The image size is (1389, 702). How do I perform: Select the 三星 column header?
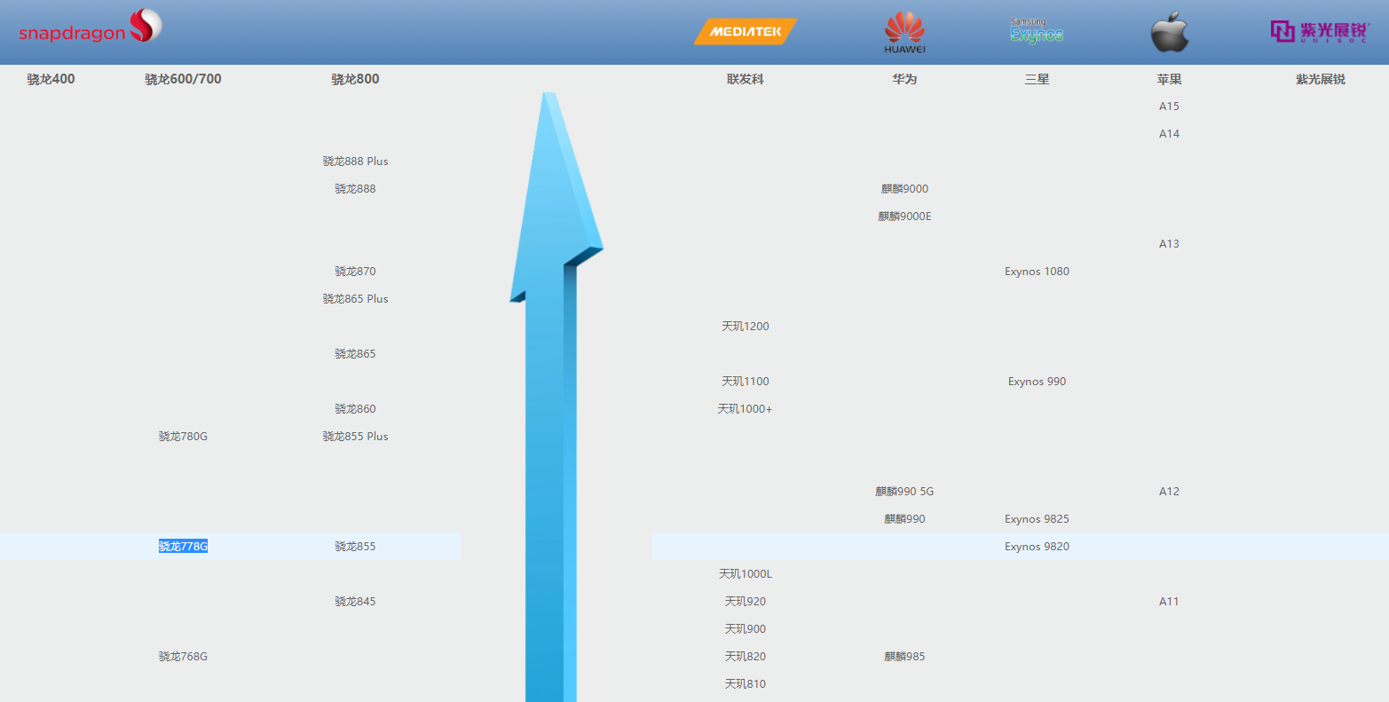point(1037,79)
